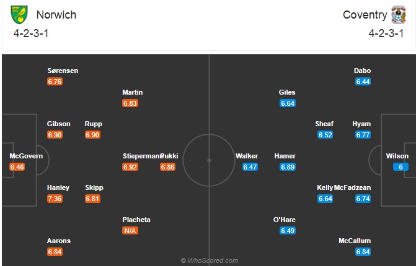
Task: Click Wilson's rating badge showing 6
Action: point(401,167)
